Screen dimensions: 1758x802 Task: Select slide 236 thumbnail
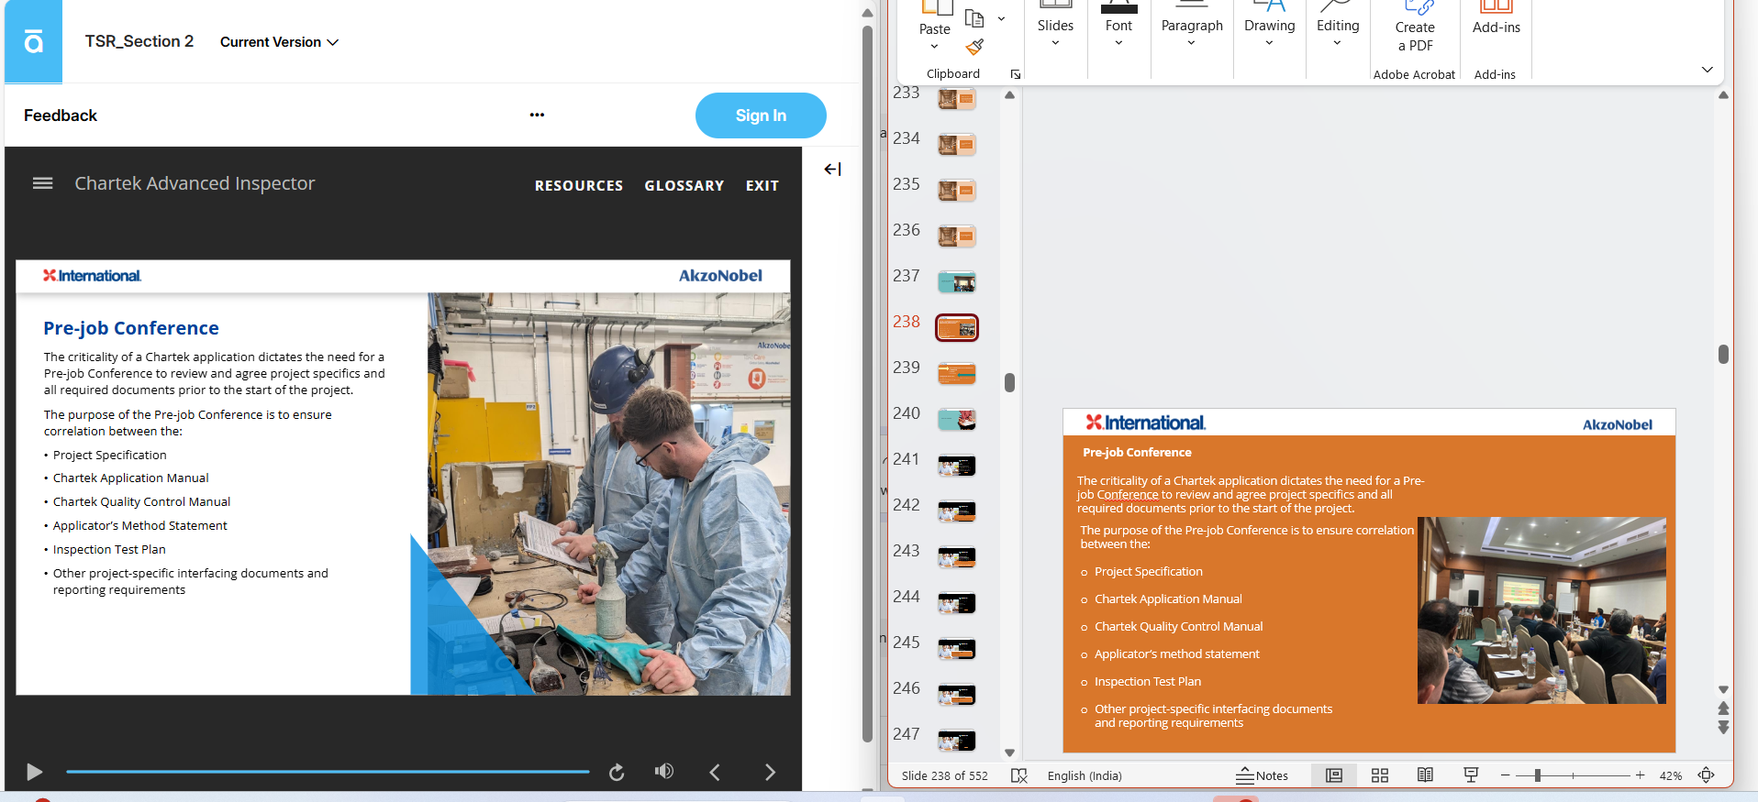tap(956, 236)
